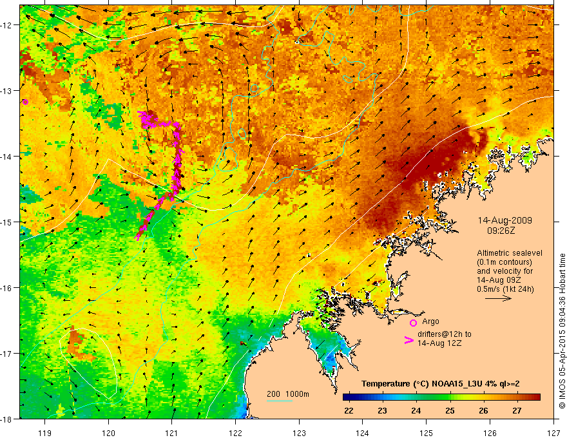This screenshot has height=438, width=567.
Task: Click the magenta Argo float marker near 13°S
Action: (25, 102)
